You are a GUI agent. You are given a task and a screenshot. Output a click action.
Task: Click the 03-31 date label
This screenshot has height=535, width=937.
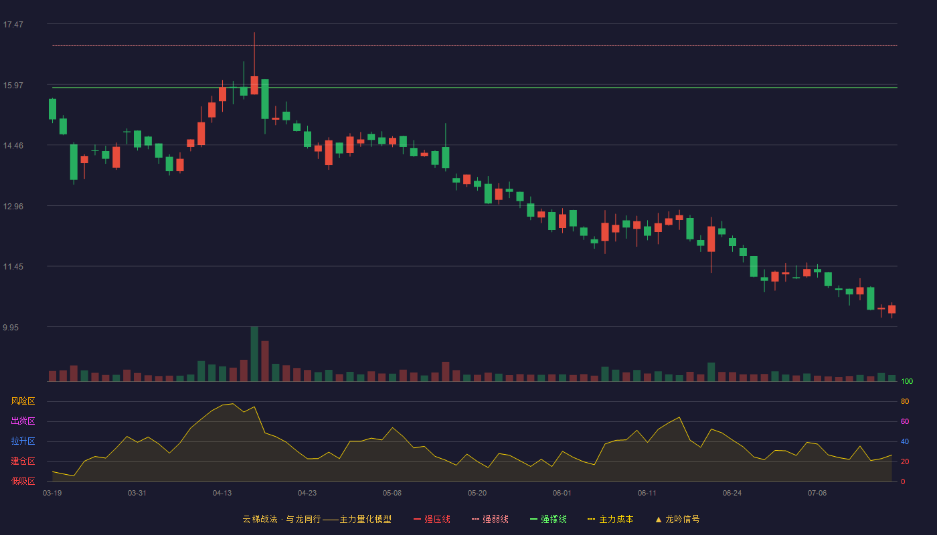pyautogui.click(x=137, y=493)
